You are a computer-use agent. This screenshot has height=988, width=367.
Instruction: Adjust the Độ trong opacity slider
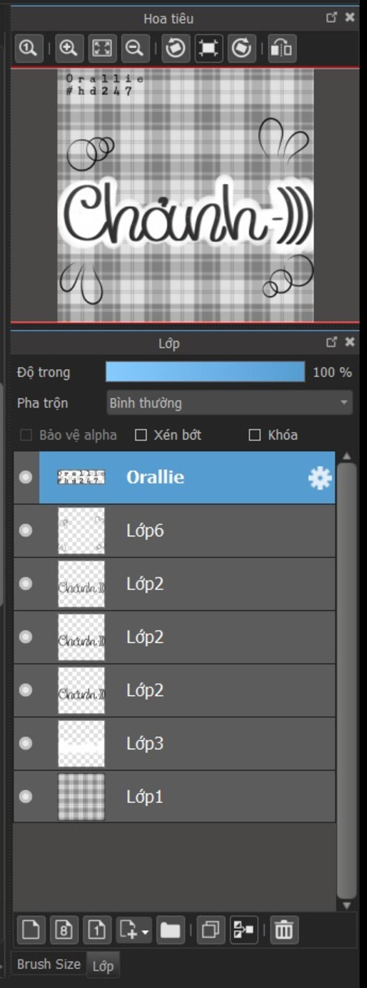pyautogui.click(x=205, y=372)
